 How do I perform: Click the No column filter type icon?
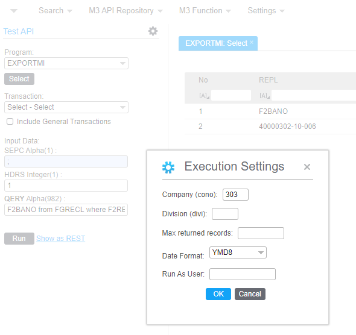pyautogui.click(x=204, y=96)
